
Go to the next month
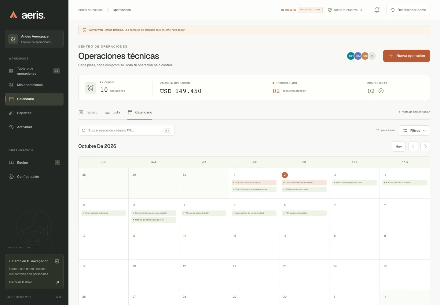click(x=425, y=146)
